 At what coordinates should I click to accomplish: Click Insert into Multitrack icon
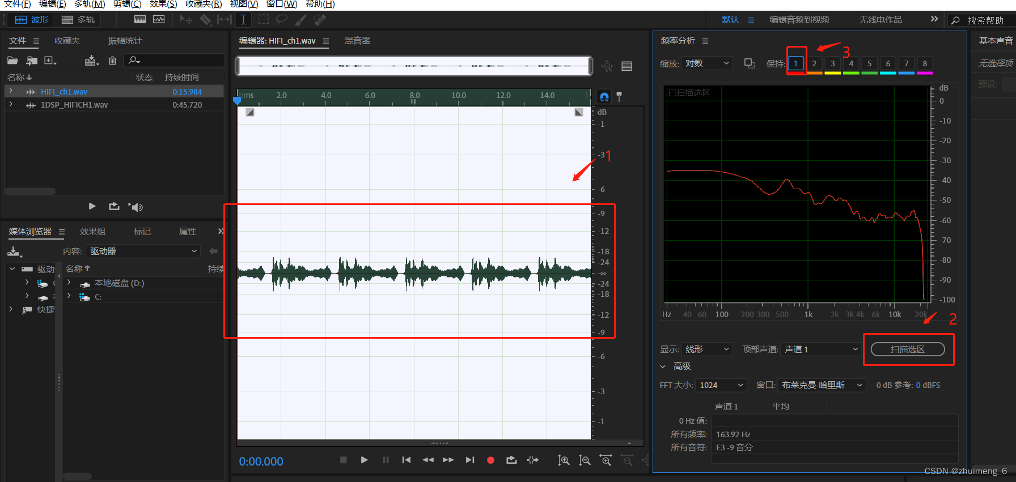91,61
